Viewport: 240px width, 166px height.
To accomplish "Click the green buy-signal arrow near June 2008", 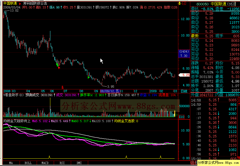I will tap(57, 64).
